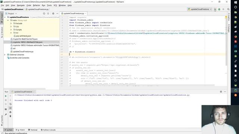This screenshot has height=134, width=239.
Task: Start debugging with the green bug icon
Action: (x=219, y=9)
